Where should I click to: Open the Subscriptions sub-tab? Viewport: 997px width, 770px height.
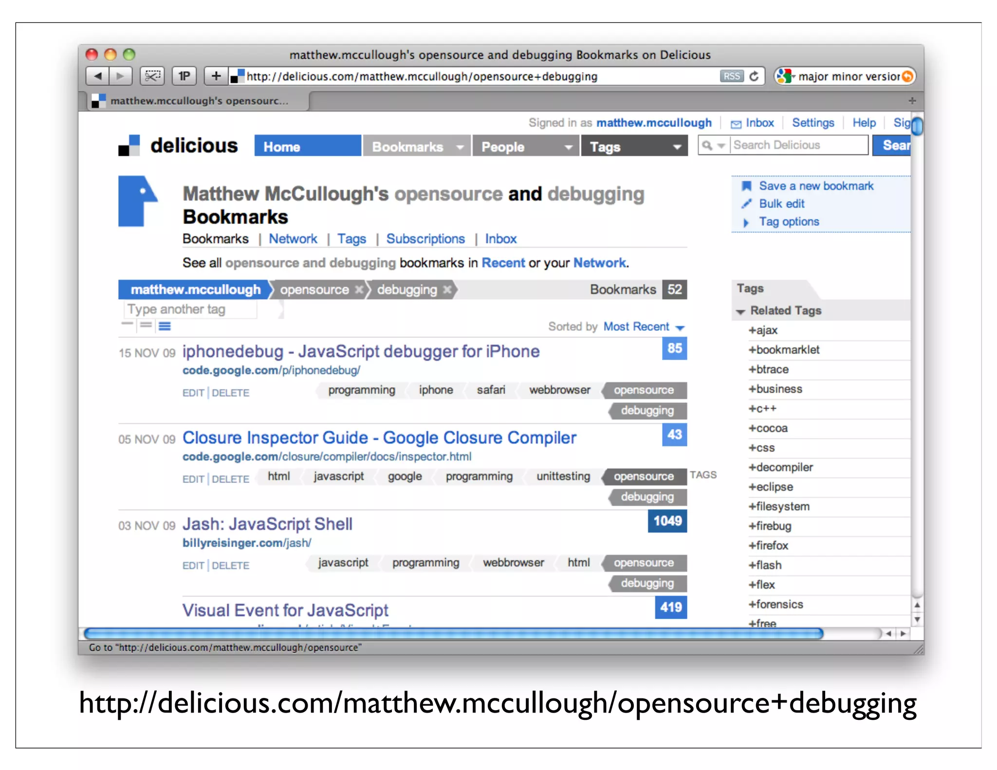[x=425, y=239]
